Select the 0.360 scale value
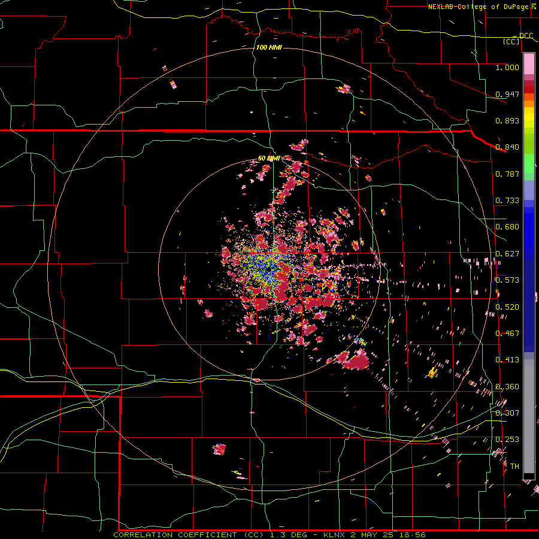The image size is (539, 539). click(x=507, y=387)
